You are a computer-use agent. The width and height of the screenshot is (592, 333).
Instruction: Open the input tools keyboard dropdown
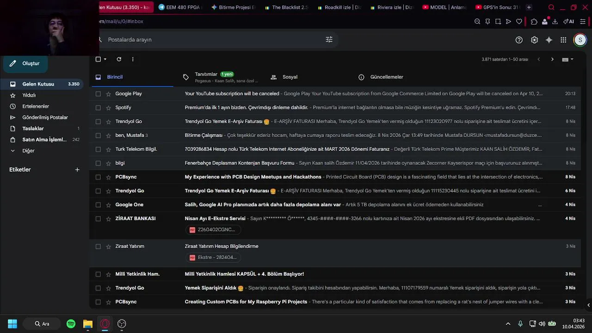(567, 59)
